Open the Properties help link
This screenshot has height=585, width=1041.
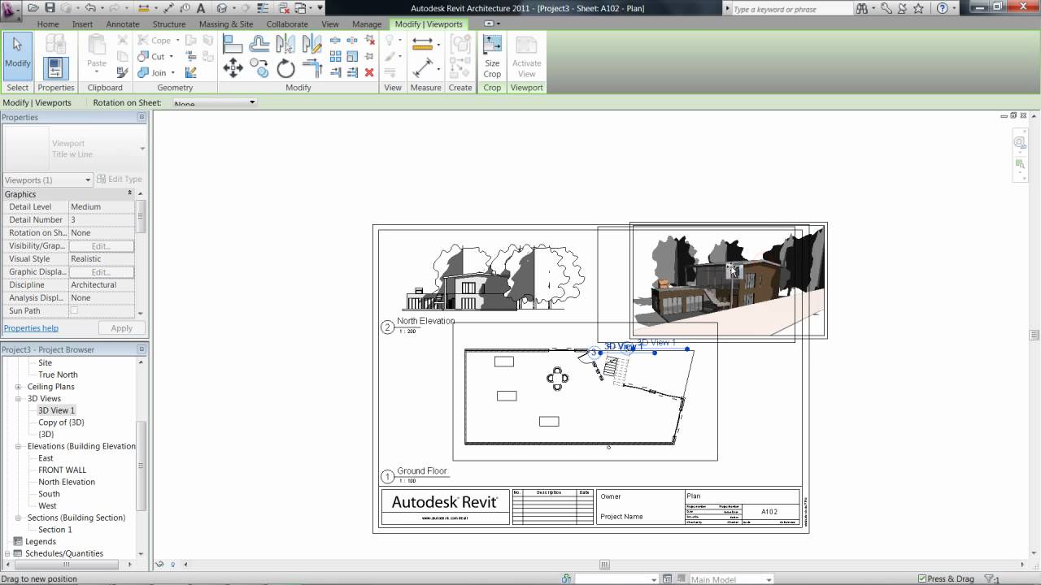click(31, 328)
